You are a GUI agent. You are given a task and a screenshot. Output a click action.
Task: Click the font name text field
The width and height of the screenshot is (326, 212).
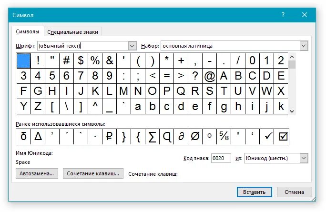83,46
